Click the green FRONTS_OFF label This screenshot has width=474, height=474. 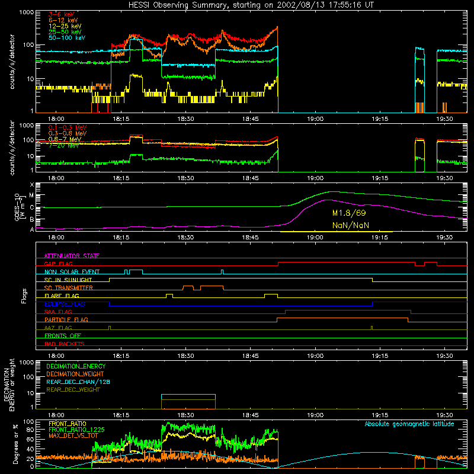[63, 336]
